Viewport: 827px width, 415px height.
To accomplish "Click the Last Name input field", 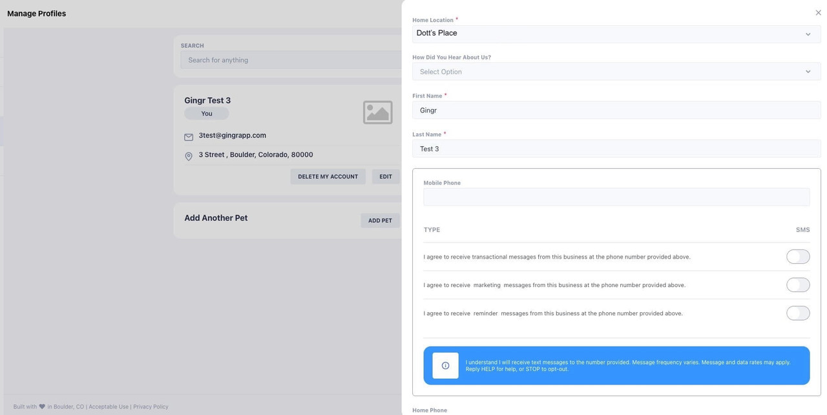I will 616,149.
